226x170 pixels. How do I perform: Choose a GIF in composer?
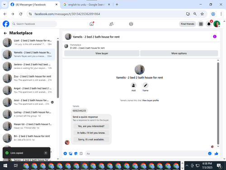[81, 154]
